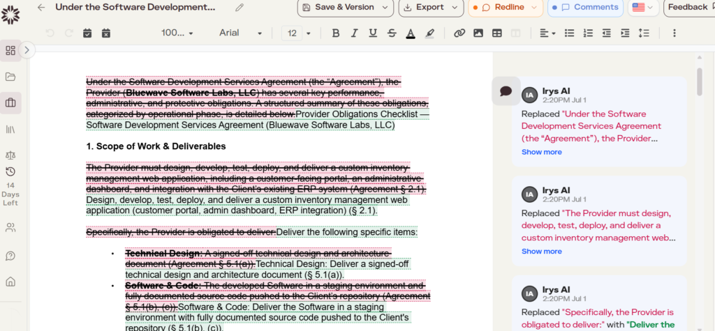The width and height of the screenshot is (715, 331).
Task: Open library icon in sidebar
Action: pos(10,130)
